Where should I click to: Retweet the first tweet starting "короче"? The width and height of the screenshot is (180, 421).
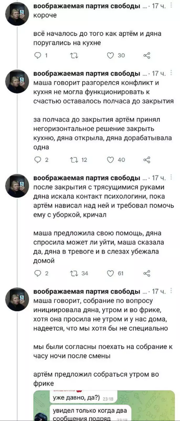click(x=74, y=56)
